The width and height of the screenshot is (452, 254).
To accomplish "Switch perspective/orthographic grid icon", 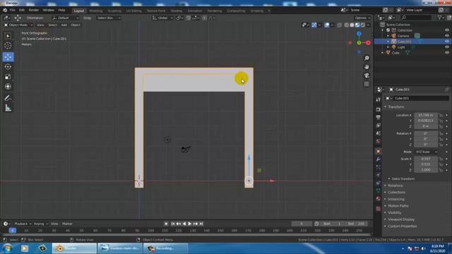I will (367, 84).
